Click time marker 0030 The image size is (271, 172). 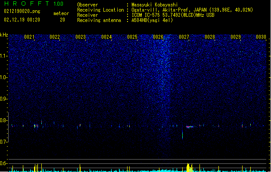[x=261, y=37]
